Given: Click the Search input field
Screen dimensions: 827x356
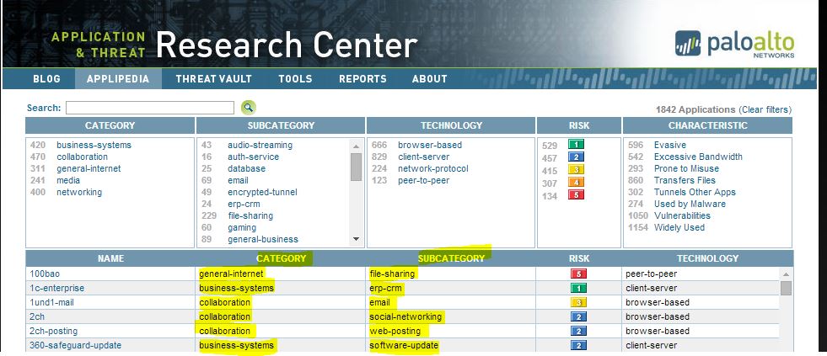Looking at the screenshot, I should tap(150, 108).
